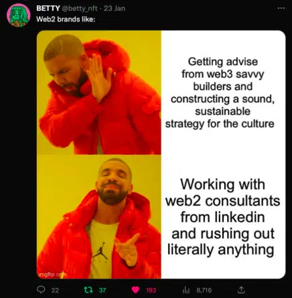The height and width of the screenshot is (298, 292).
Task: Open the three-dot more options menu
Action: click(x=281, y=8)
